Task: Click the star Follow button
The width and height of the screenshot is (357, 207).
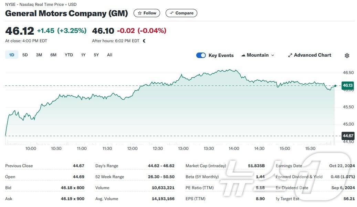Action: point(147,13)
